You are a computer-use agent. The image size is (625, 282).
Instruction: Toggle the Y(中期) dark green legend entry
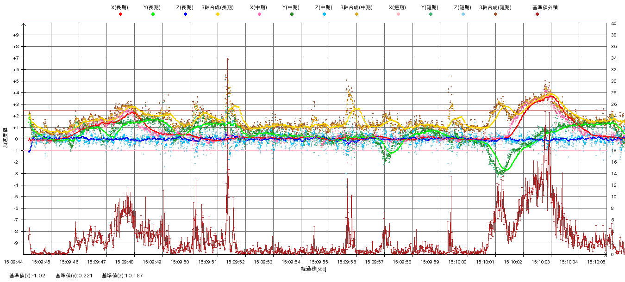[x=292, y=14]
